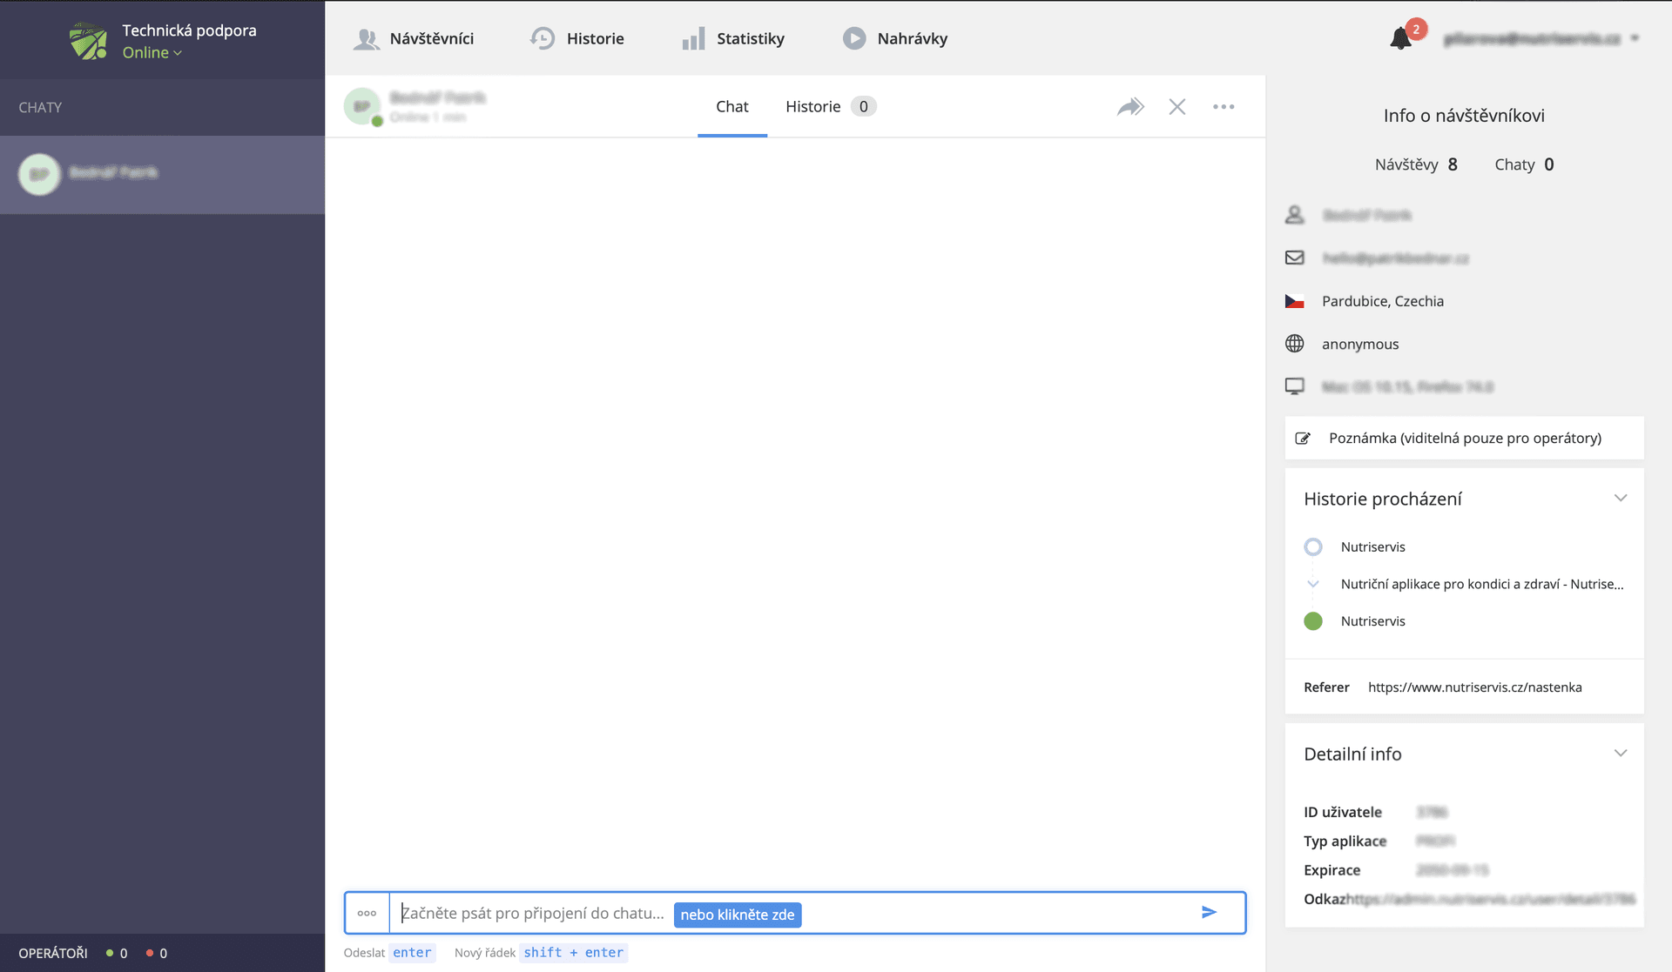1672x972 pixels.
Task: Click the chat message input field
Action: click(x=794, y=913)
